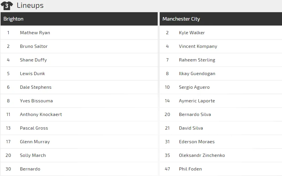This screenshot has height=176, width=282.
Task: Click the jersey icon next to Lineups
Action: 7,6
